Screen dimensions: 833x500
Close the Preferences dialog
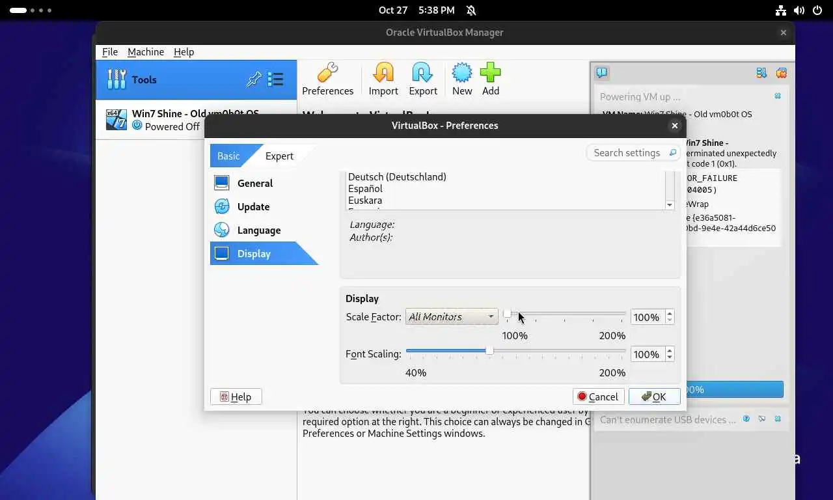coord(675,126)
